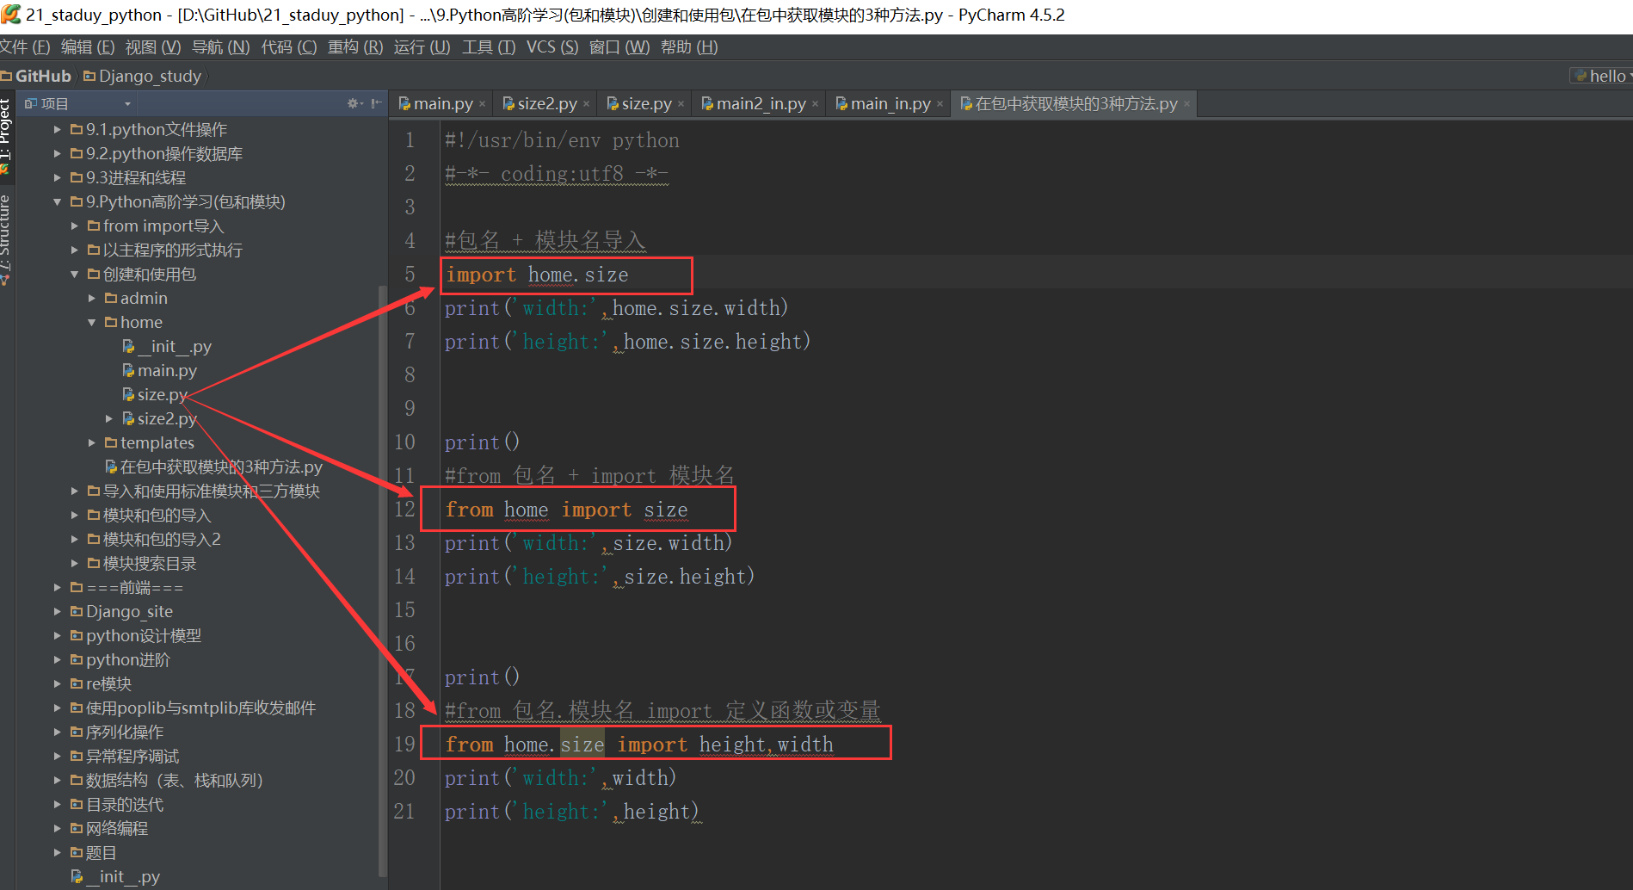Expand the 9.1.python文件操作 folder
1633x890 pixels.
(x=57, y=129)
